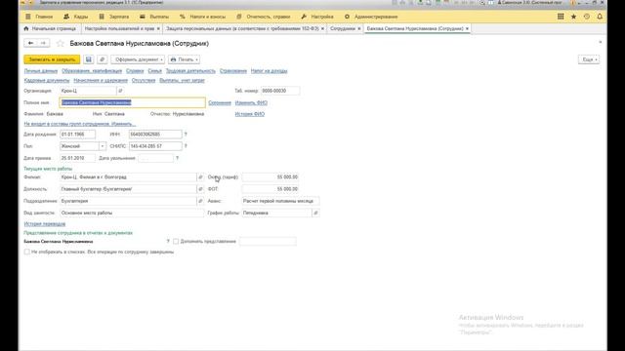Click the forward navigation arrow

tap(43, 43)
